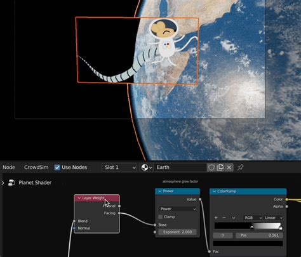Open the ColorRamp tools chevron menu
The width and height of the screenshot is (301, 257).
click(x=234, y=218)
